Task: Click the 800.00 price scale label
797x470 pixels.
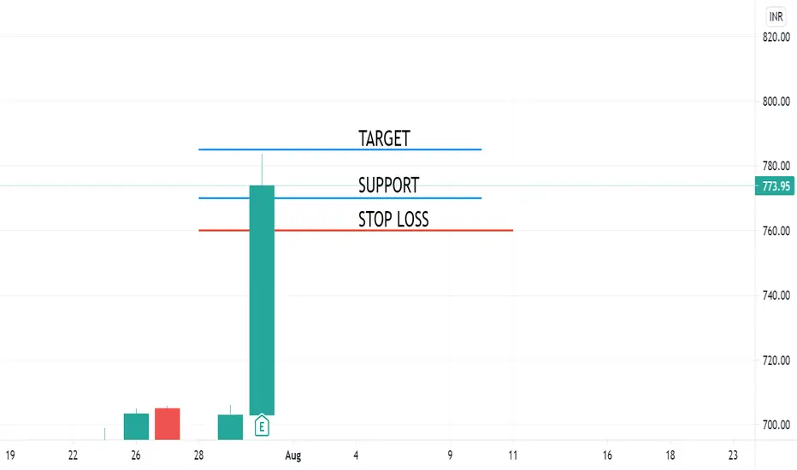Action: pyautogui.click(x=776, y=102)
